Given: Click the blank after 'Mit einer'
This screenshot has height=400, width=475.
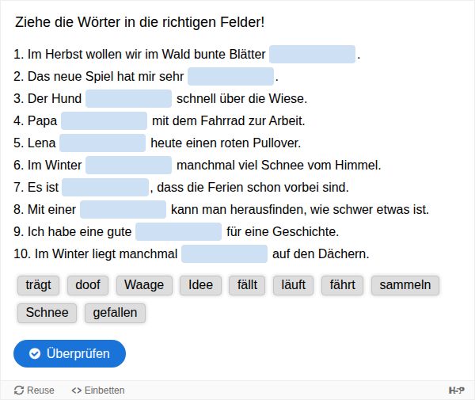Looking at the screenshot, I should click(123, 209).
